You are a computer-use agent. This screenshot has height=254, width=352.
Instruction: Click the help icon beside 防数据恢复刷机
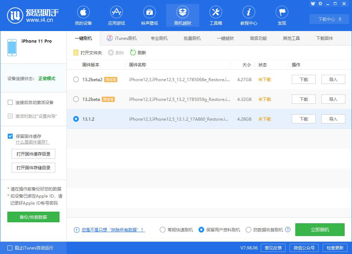click(x=288, y=229)
